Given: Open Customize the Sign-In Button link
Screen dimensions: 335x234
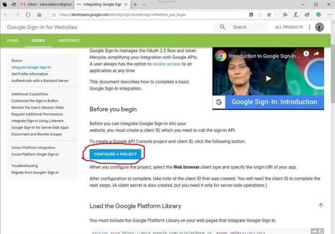Looking at the screenshot, I should 35,101.
